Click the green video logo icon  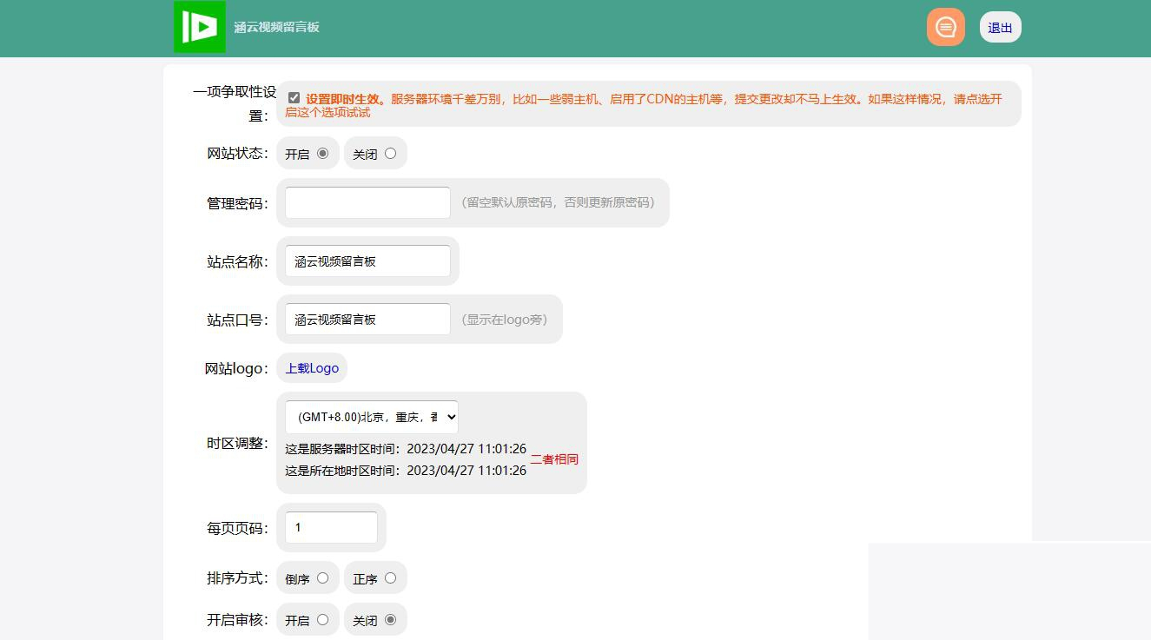click(x=199, y=27)
